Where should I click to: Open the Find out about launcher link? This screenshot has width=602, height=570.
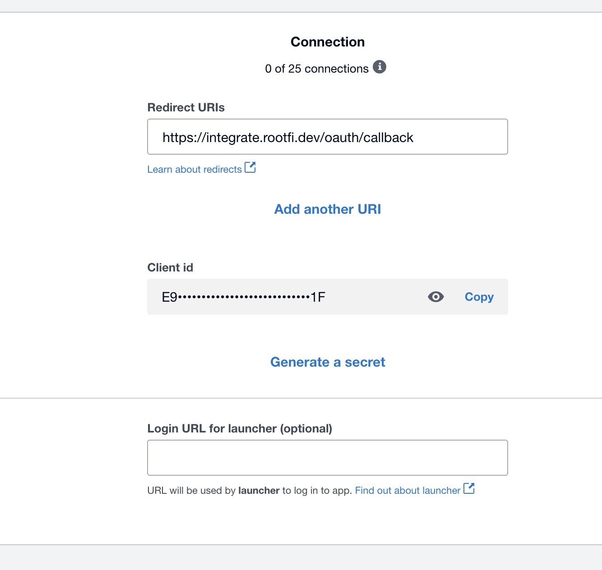click(408, 491)
